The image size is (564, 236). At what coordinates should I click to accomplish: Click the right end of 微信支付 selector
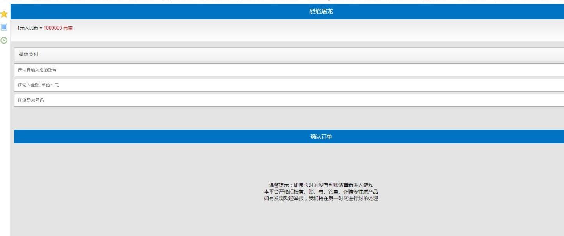click(554, 54)
